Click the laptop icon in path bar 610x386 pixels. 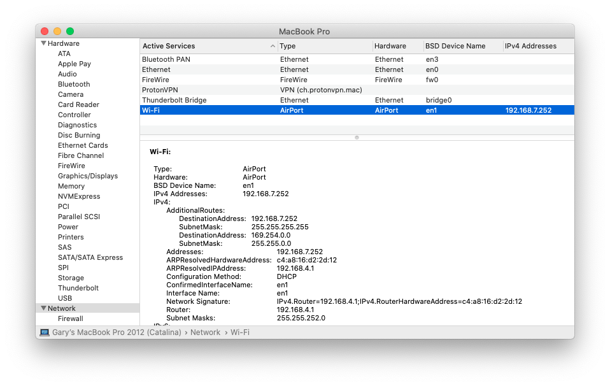click(45, 332)
